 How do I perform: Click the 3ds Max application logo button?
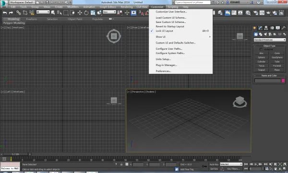(3, 4)
